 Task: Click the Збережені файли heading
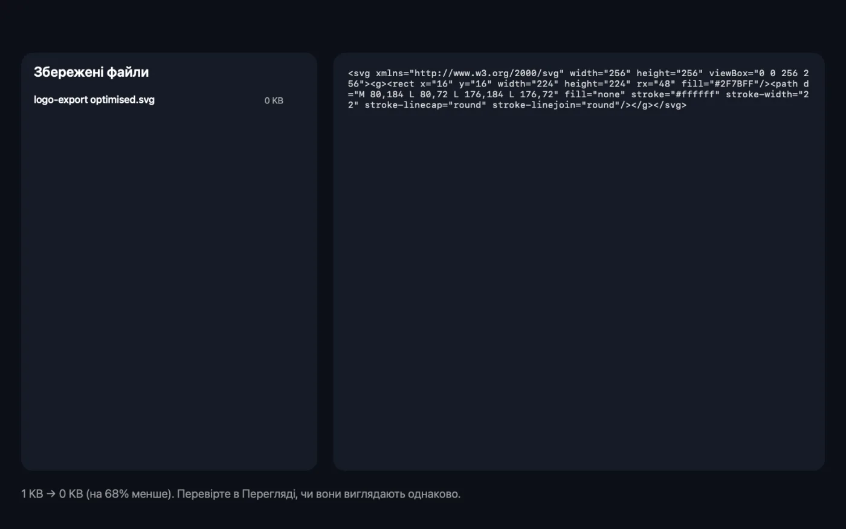click(x=91, y=72)
